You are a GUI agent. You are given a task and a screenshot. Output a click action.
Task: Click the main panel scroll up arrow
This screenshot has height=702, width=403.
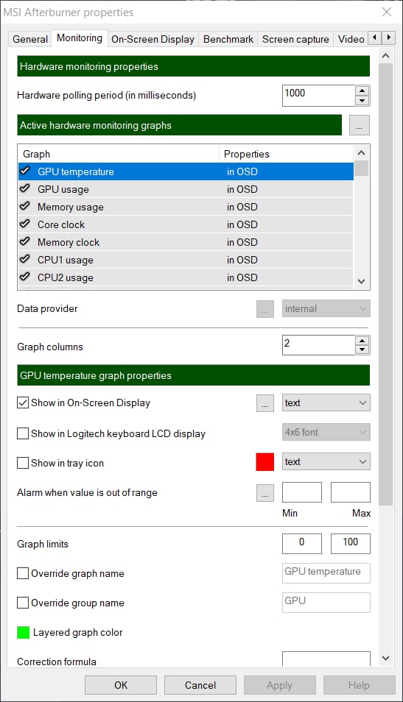[x=385, y=56]
